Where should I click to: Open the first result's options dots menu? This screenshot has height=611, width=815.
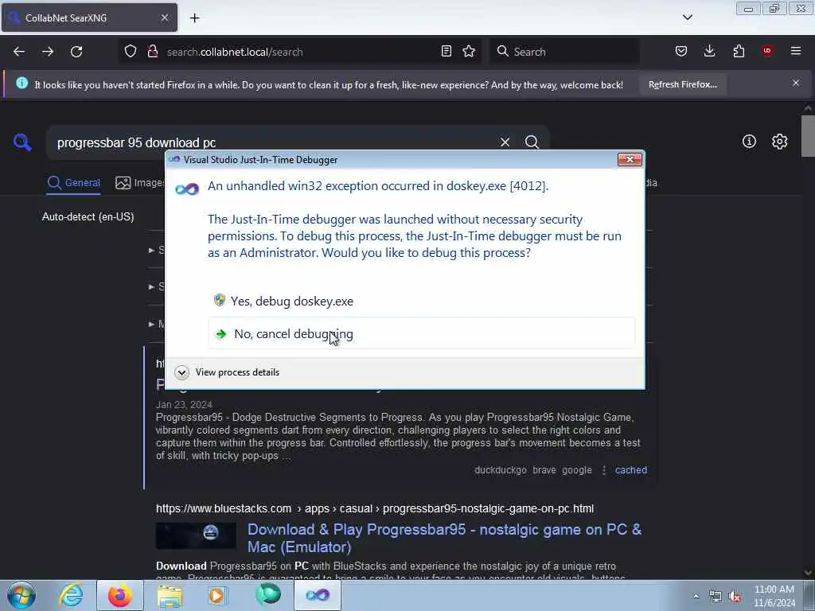(x=603, y=470)
